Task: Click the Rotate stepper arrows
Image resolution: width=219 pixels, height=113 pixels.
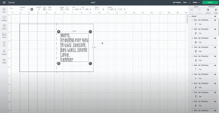Action: 103,9
